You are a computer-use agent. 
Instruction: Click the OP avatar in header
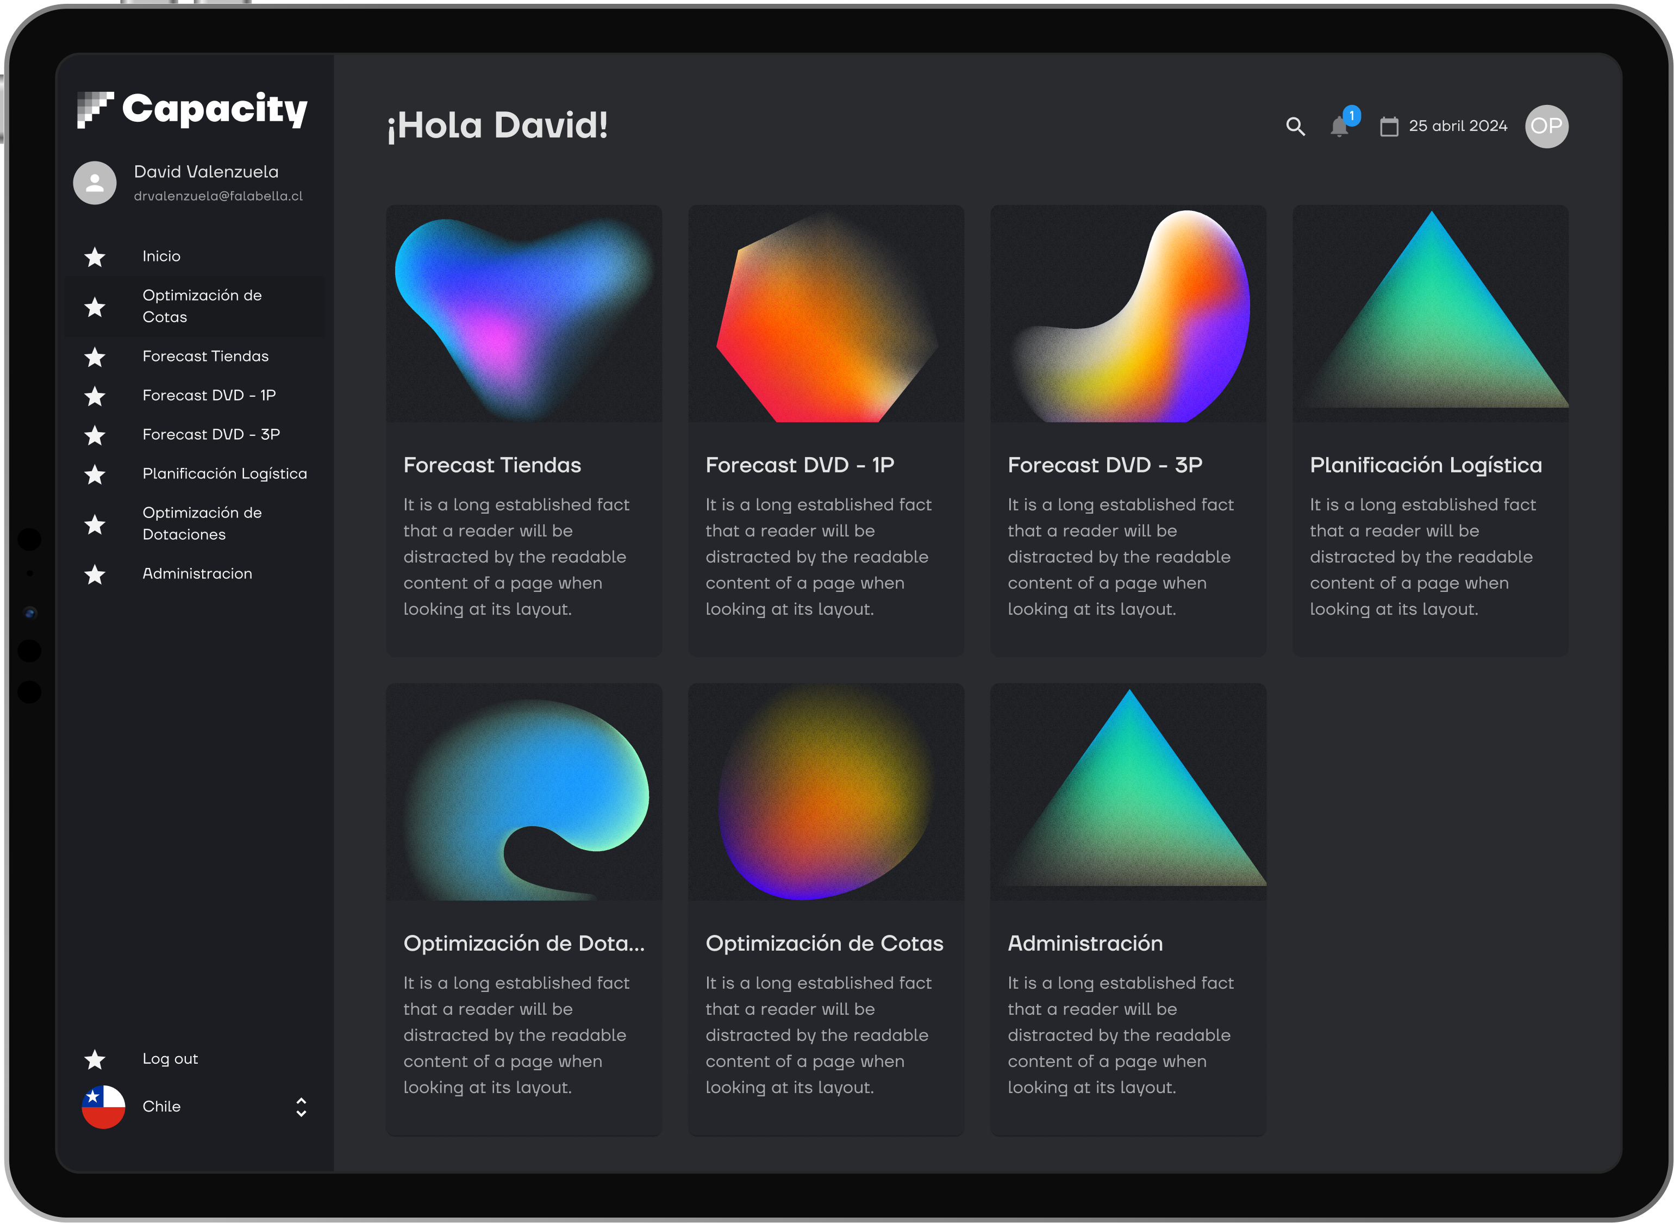click(1547, 127)
